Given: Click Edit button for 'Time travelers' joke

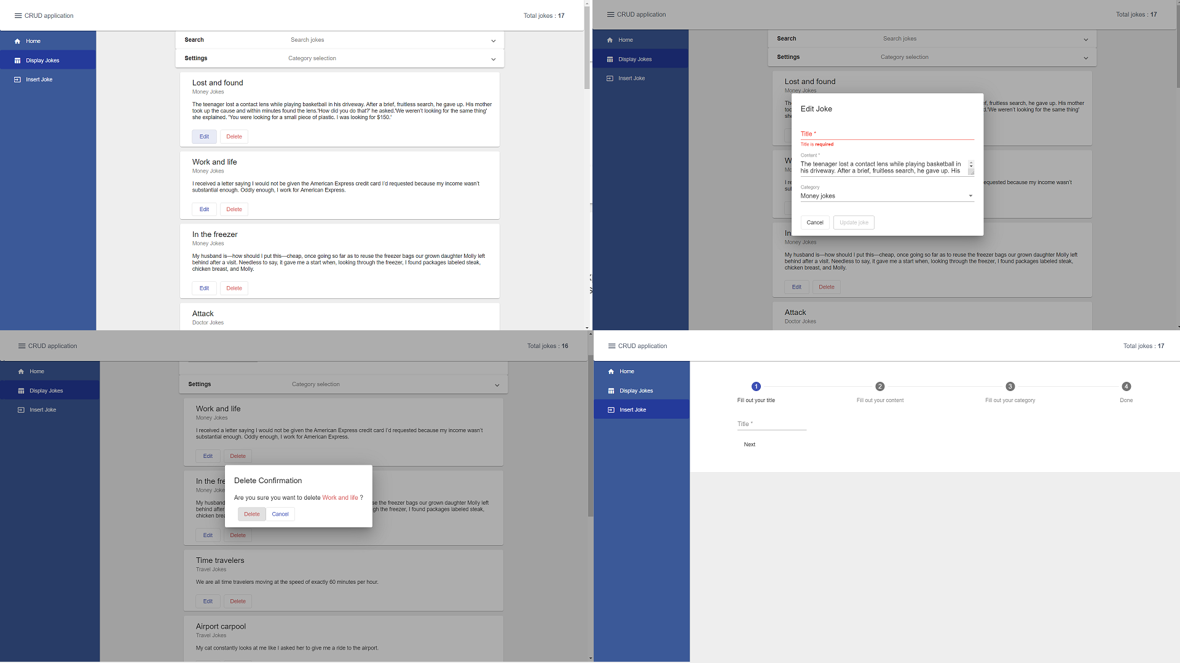Looking at the screenshot, I should (208, 602).
